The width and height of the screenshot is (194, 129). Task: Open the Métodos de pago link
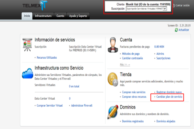[131, 54]
